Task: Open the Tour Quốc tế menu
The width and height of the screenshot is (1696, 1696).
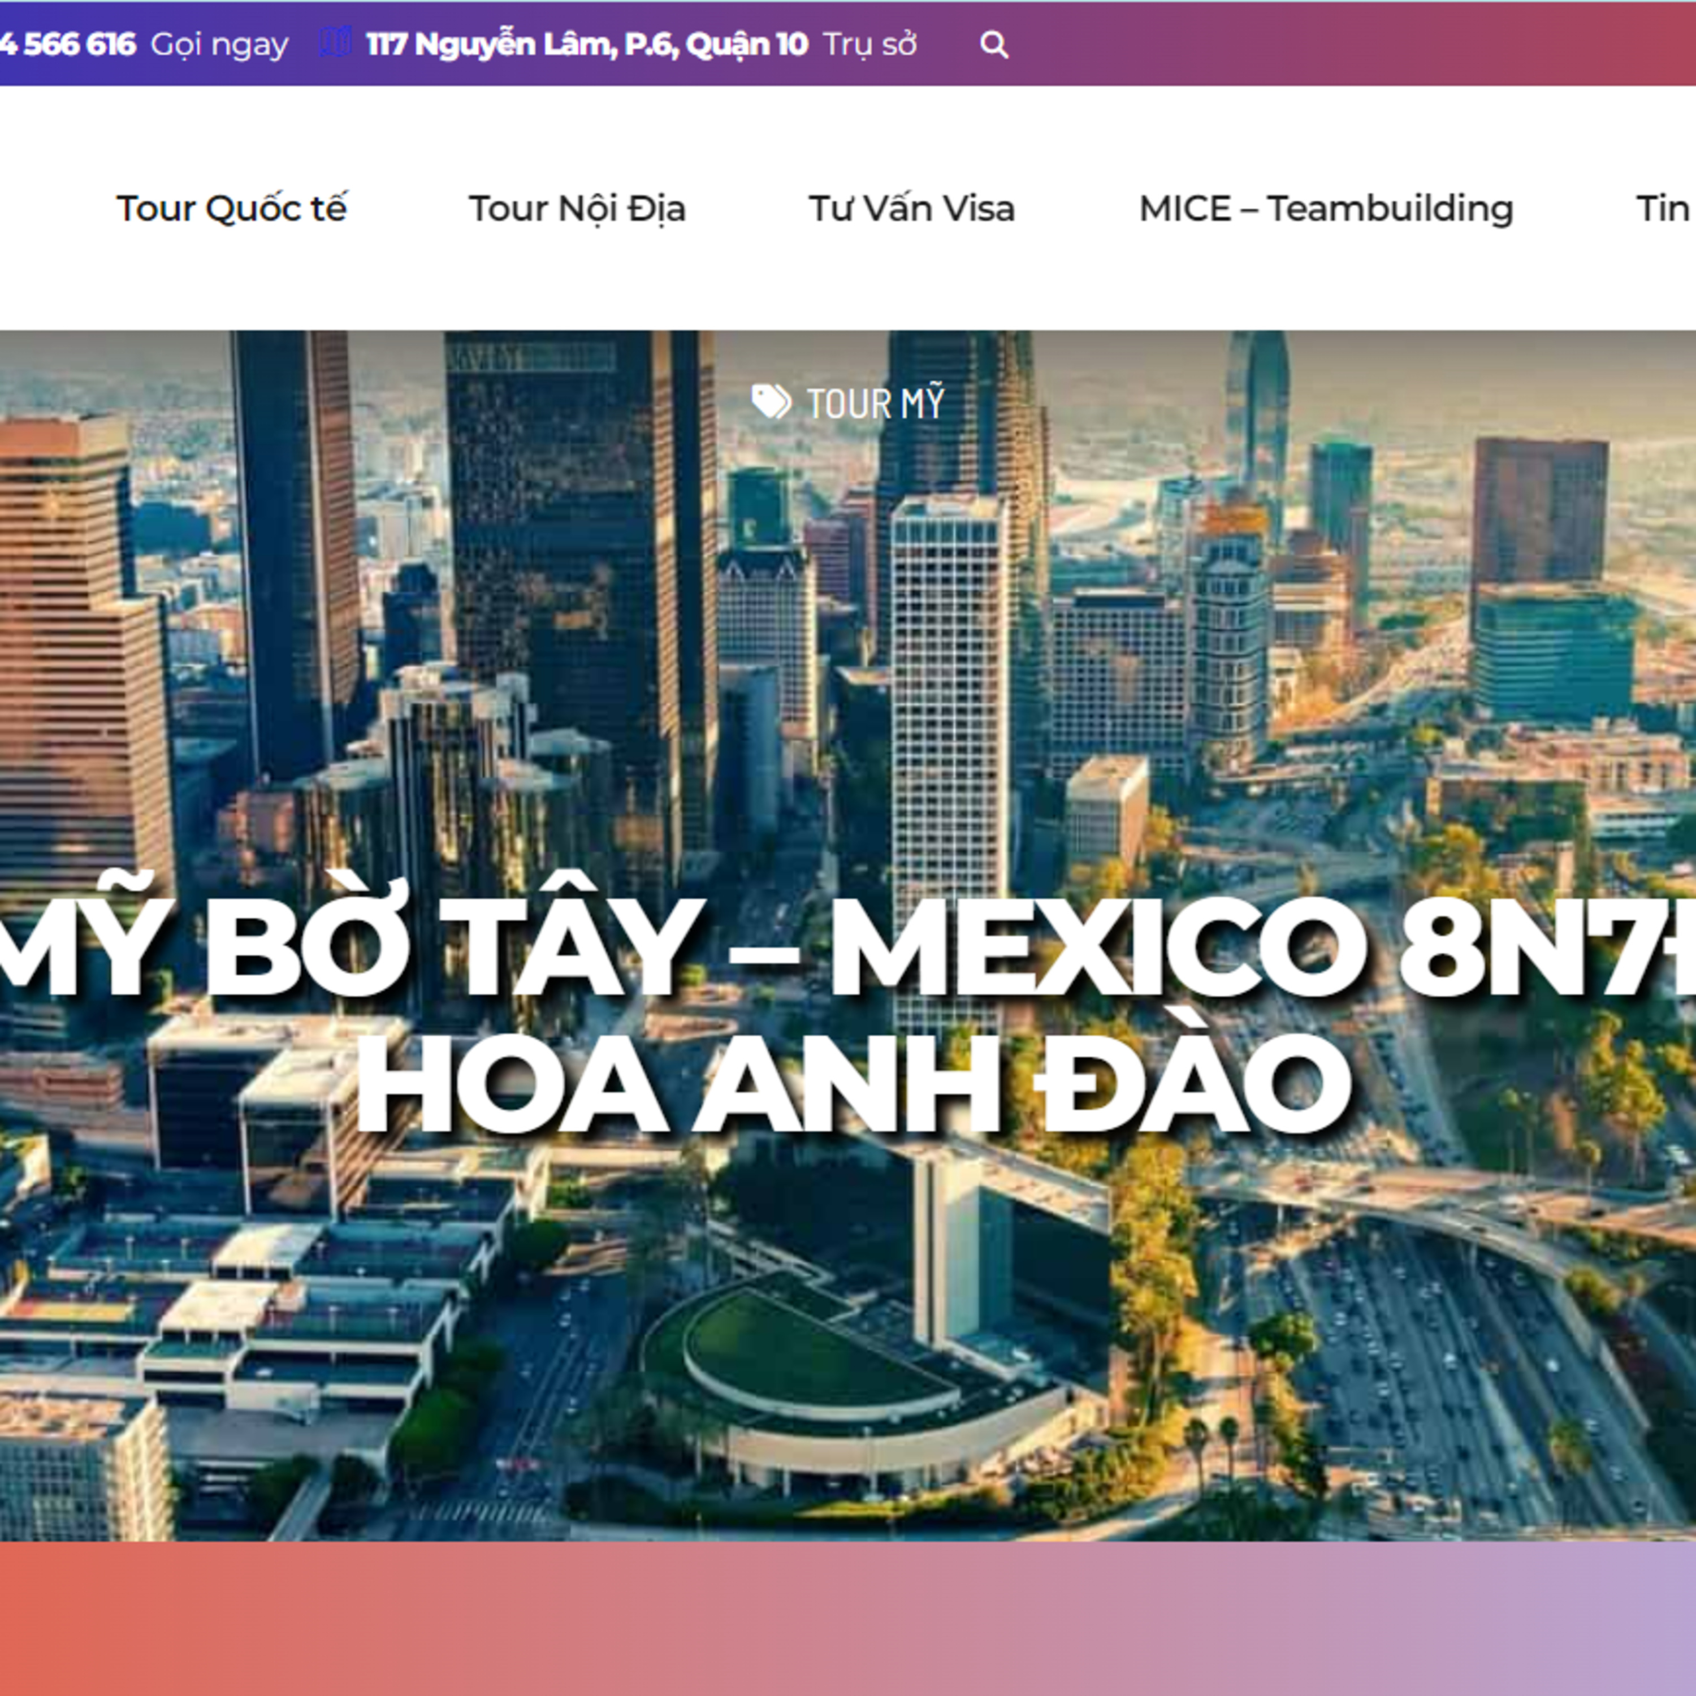Action: coord(232,209)
